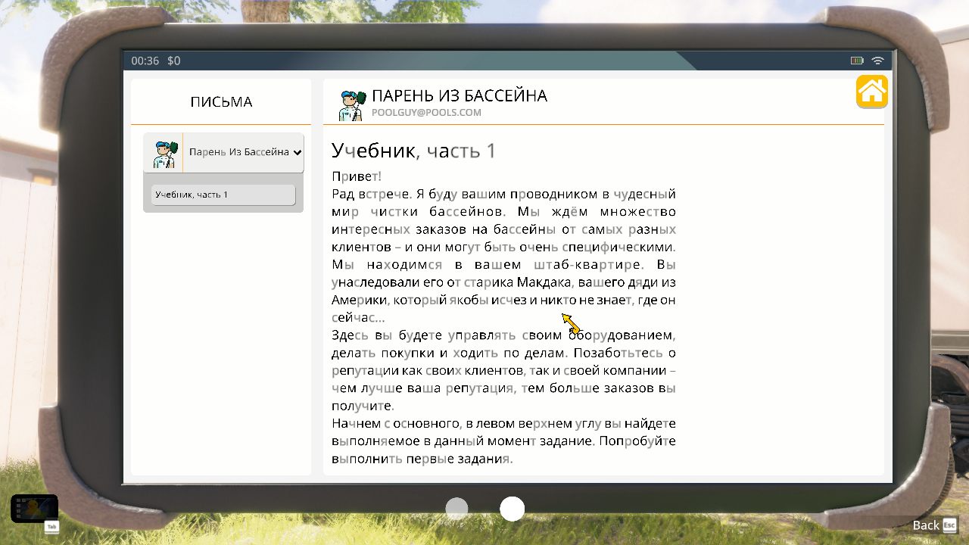Click the ПИСЬМА panel header
Image resolution: width=969 pixels, height=545 pixels.
pos(221,102)
